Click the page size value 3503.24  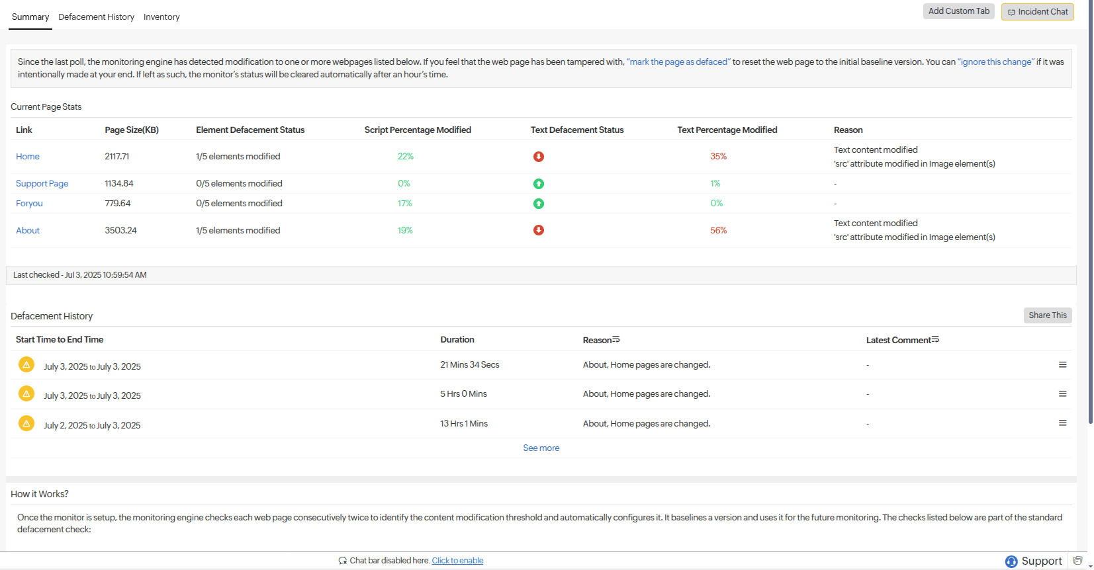tap(121, 231)
